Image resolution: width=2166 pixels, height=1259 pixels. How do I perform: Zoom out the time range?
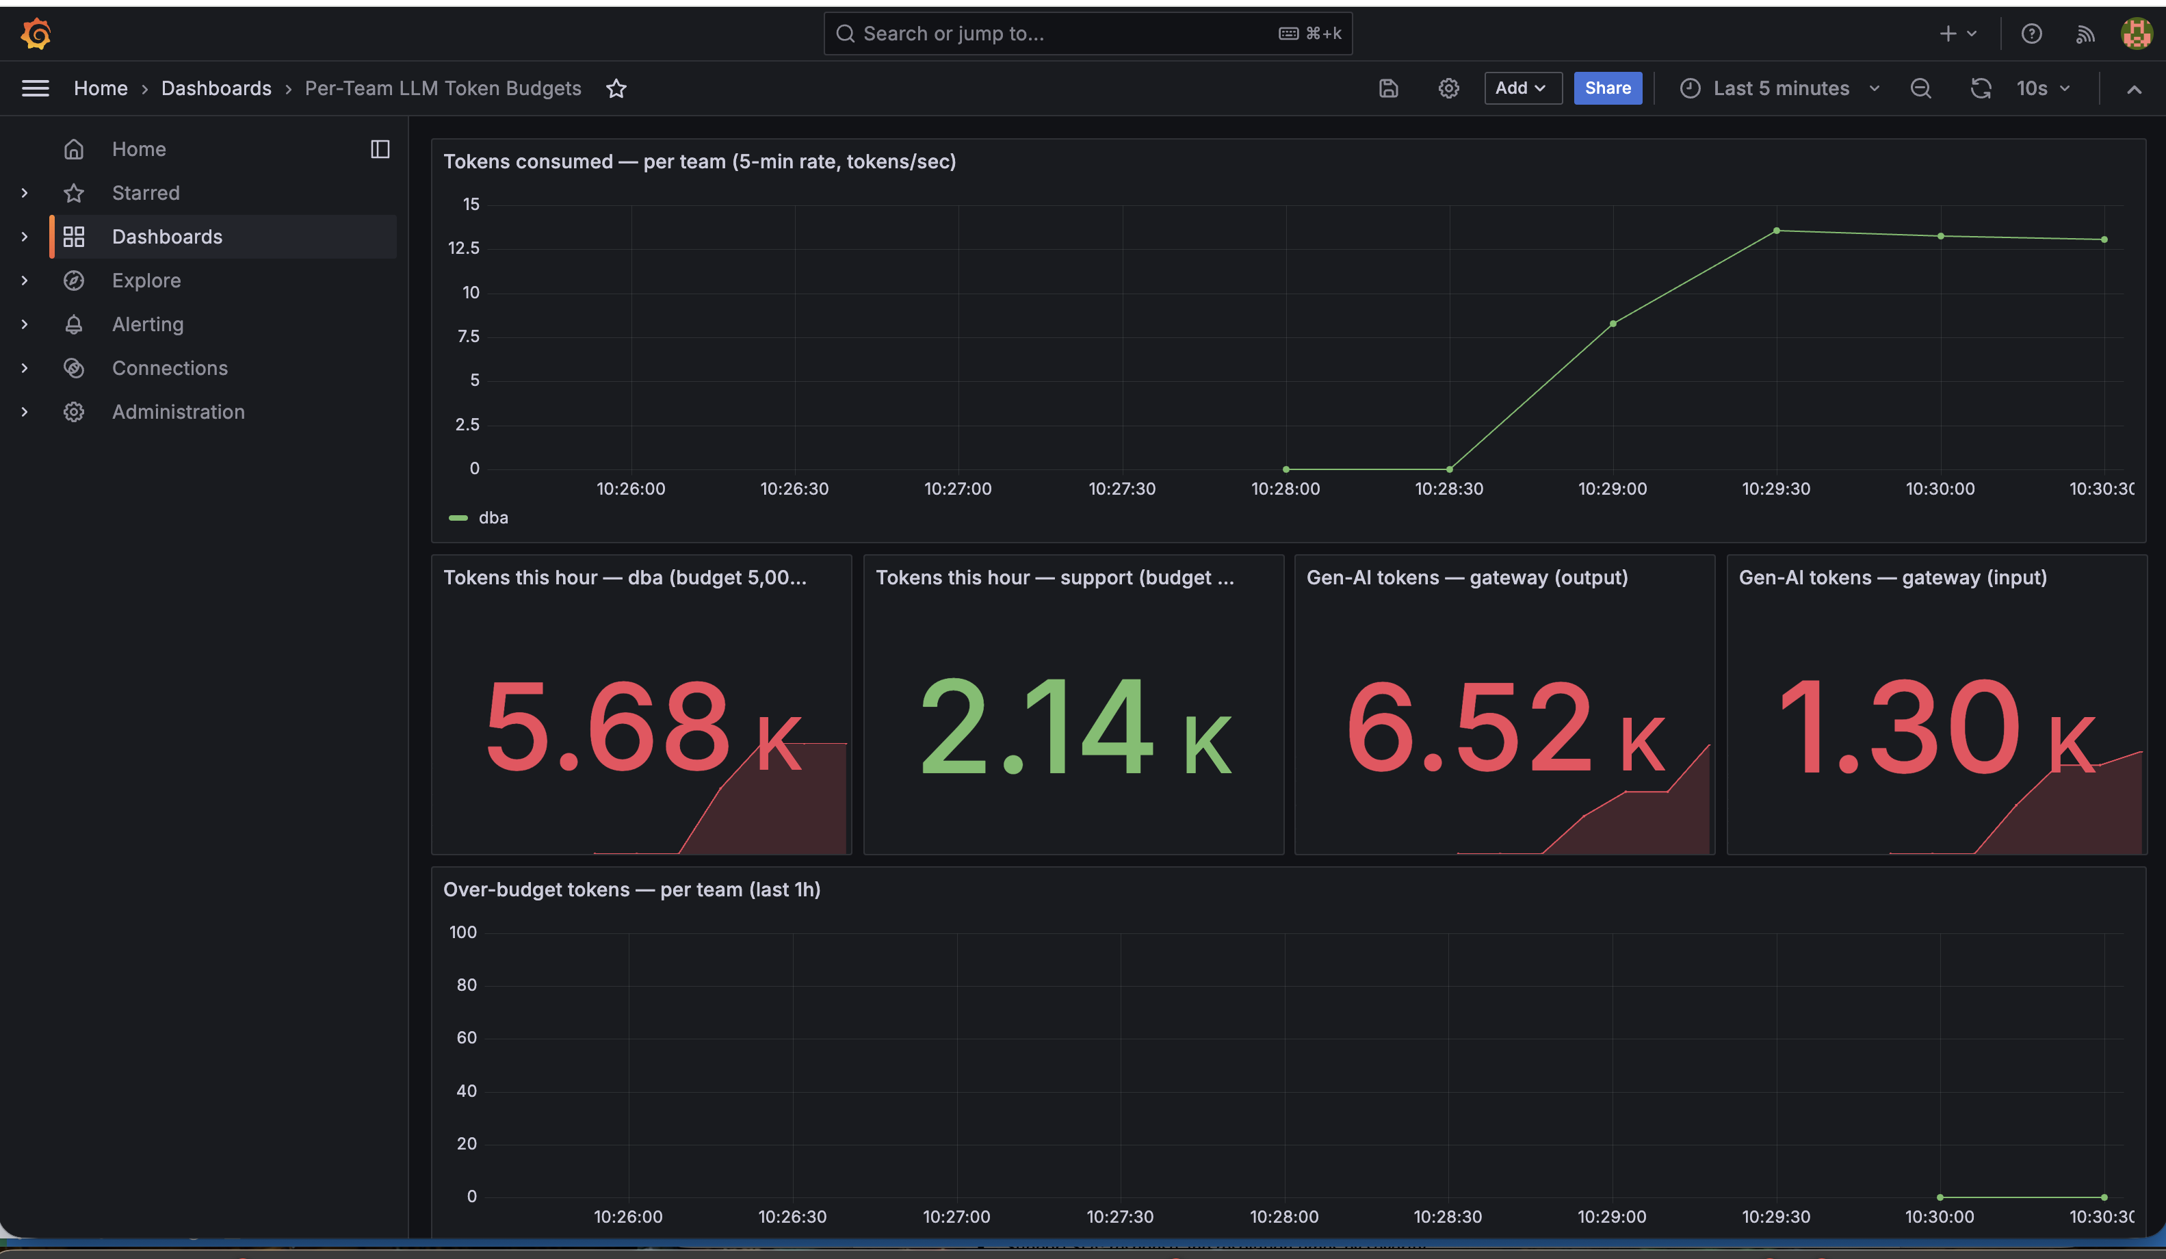(1921, 88)
